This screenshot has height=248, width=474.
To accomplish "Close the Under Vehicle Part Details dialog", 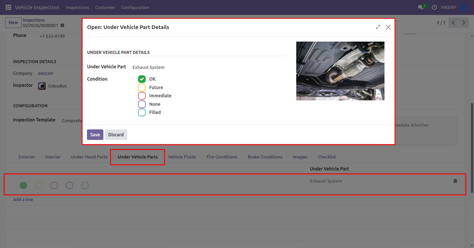I will 388,27.
